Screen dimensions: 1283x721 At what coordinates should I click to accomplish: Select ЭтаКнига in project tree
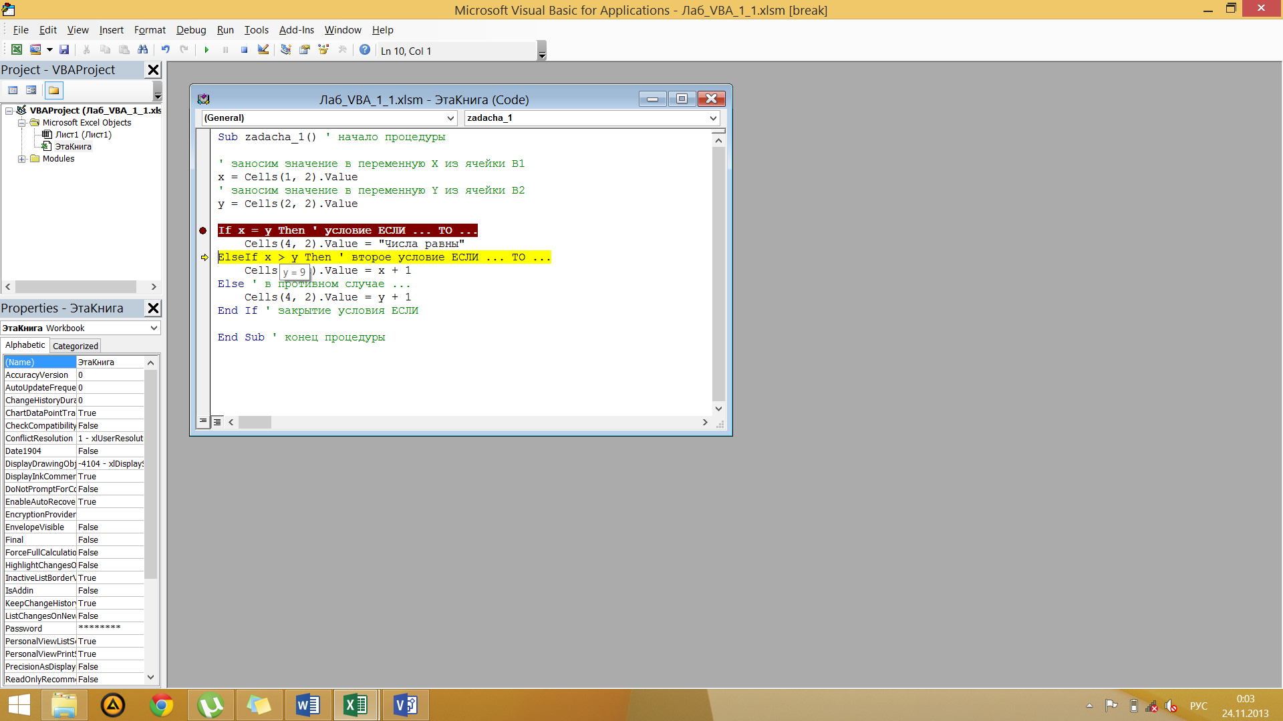coord(73,147)
